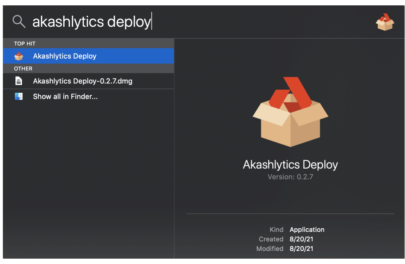Image resolution: width=405 pixels, height=264 pixels.
Task: Click the Modified date '8/20/21'
Action: pyautogui.click(x=301, y=249)
